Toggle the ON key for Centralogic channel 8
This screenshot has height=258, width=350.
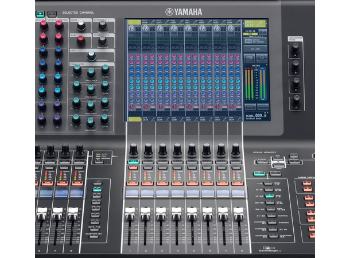tap(238, 183)
